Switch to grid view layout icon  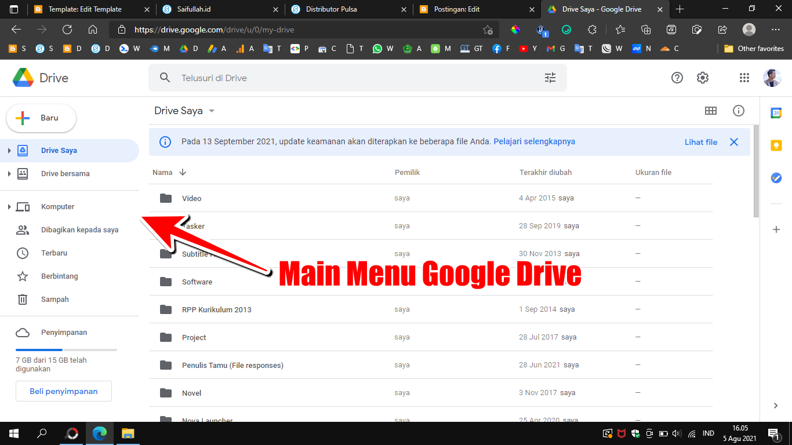711,111
